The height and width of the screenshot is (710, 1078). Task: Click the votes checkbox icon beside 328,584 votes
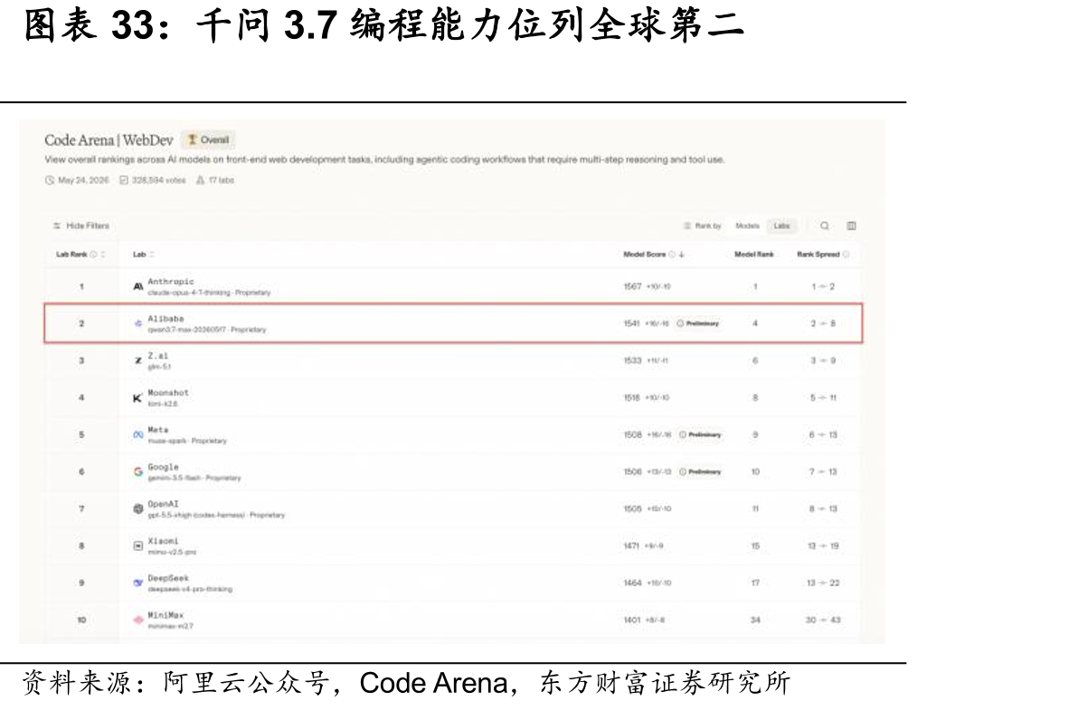click(x=124, y=180)
